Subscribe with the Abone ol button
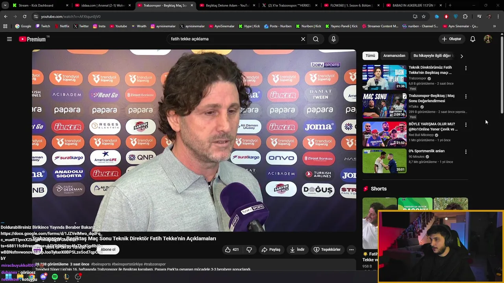Screen dimensions: 504x283 (x=108, y=250)
